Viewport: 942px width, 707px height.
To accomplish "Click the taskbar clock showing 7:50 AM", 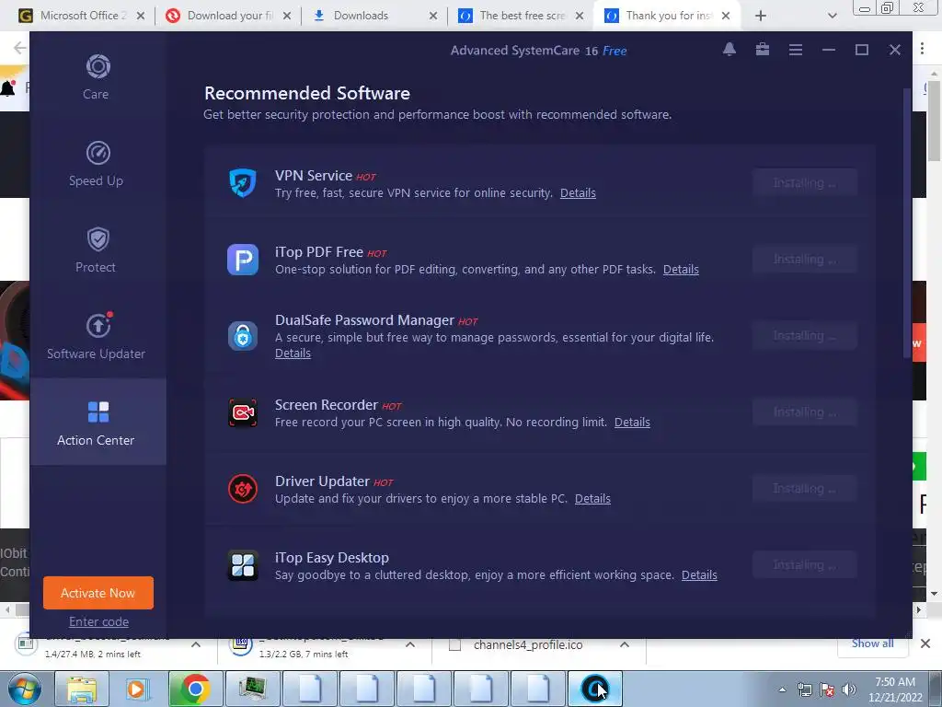I will (895, 690).
